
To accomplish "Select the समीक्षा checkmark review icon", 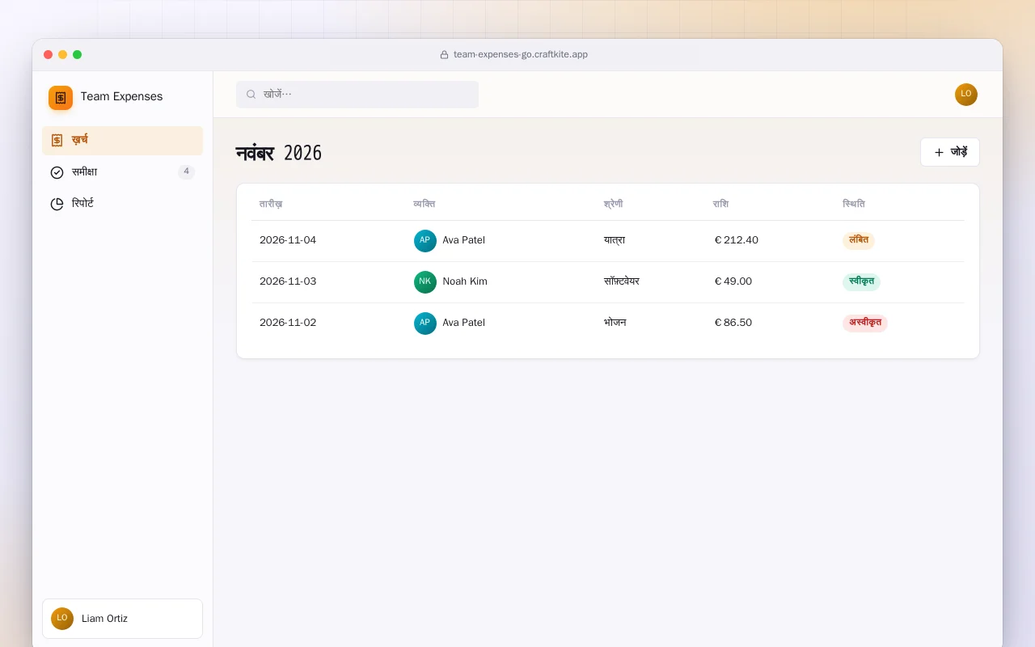I will point(57,172).
